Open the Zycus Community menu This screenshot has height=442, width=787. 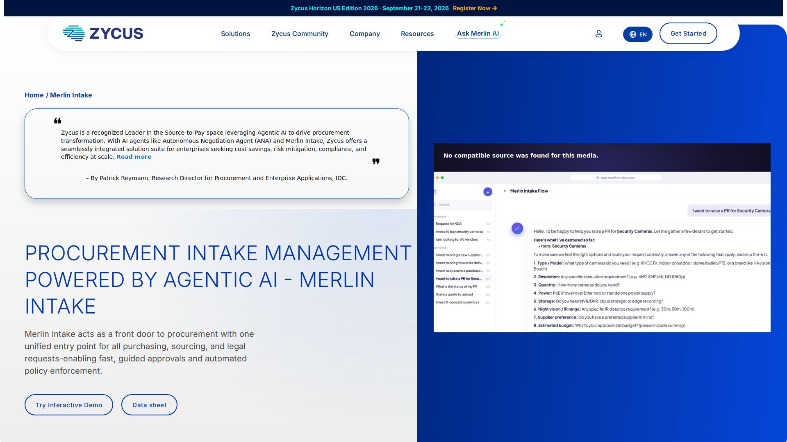(300, 34)
